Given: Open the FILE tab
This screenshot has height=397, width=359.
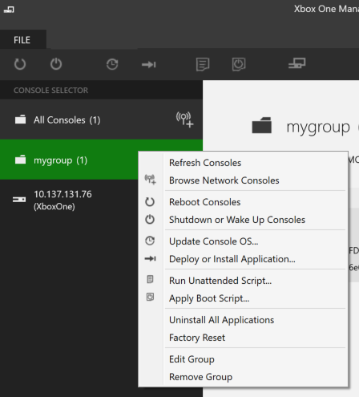Looking at the screenshot, I should (22, 40).
